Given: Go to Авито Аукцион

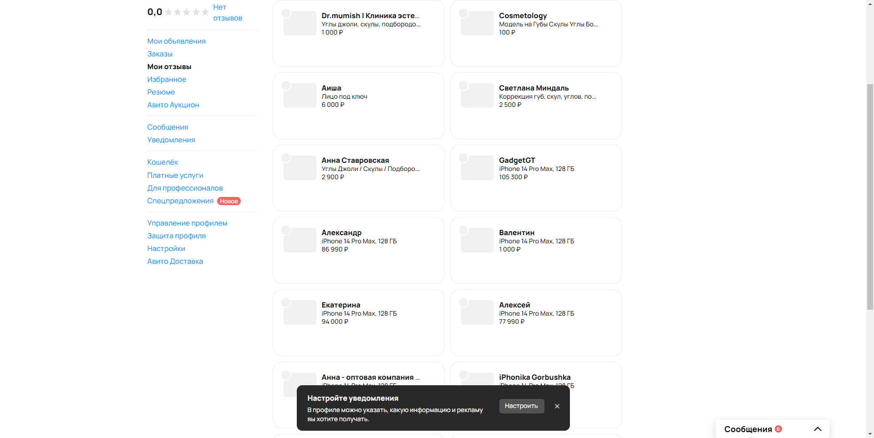Looking at the screenshot, I should click(173, 105).
